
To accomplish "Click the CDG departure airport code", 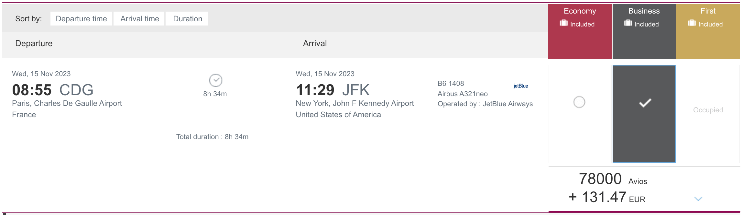I will click(76, 90).
